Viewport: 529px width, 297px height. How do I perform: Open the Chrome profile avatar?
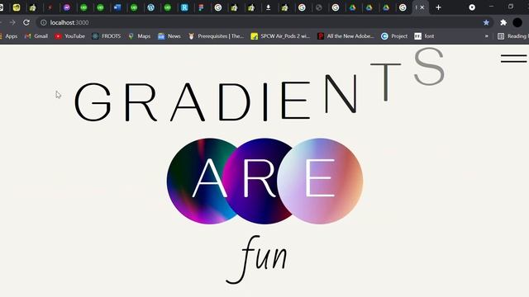[517, 22]
